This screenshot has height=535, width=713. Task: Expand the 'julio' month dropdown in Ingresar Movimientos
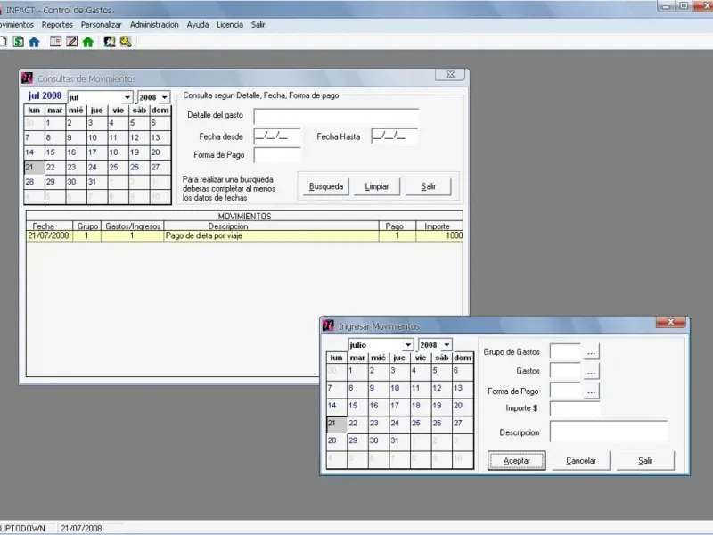[408, 345]
